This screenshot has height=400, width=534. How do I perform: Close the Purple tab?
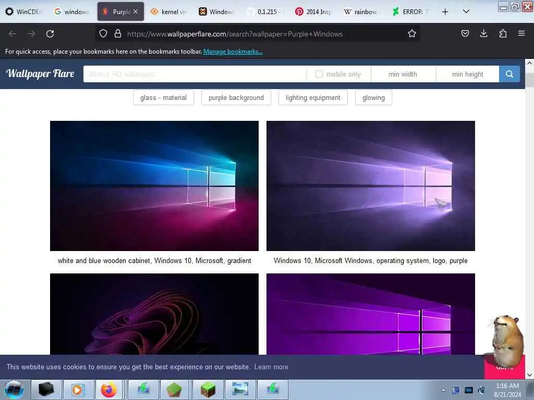coord(136,11)
